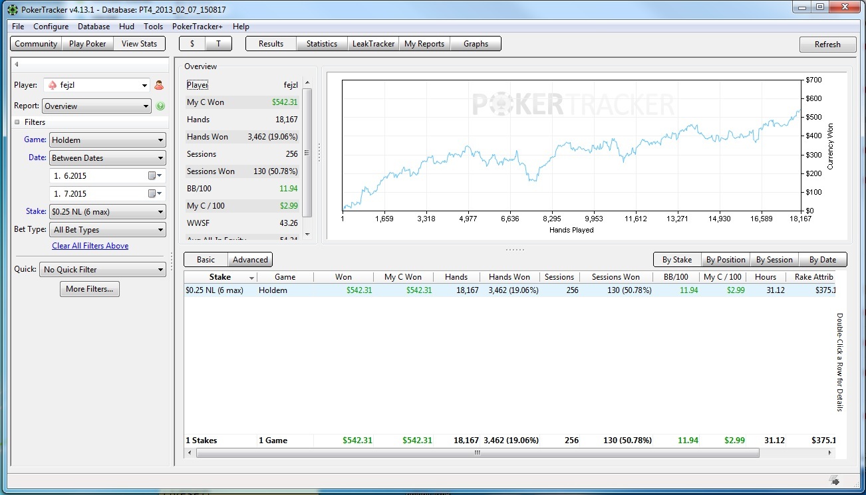
Task: Collapse the Filters section
Action: click(18, 122)
